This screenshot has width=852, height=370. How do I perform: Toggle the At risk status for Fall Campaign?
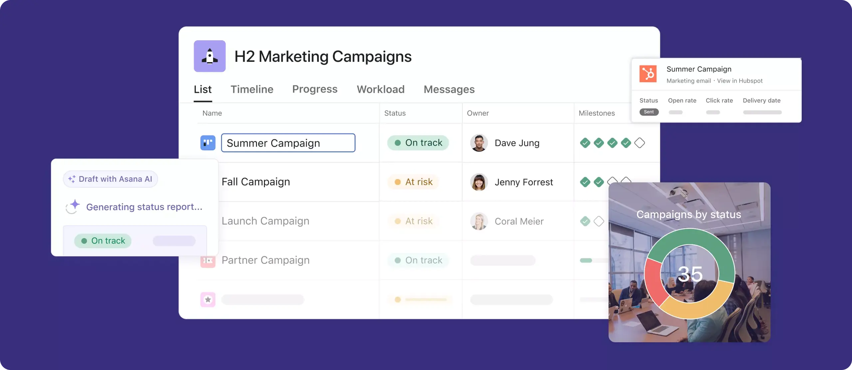pyautogui.click(x=414, y=182)
